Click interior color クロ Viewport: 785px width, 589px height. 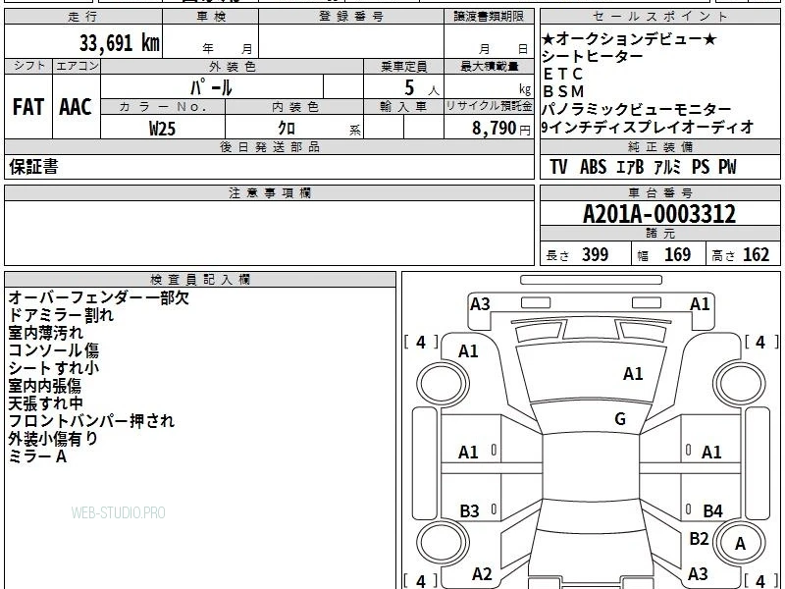(287, 128)
